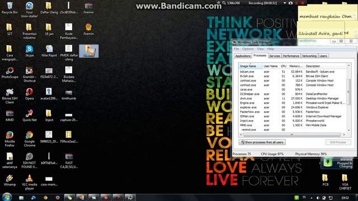The image size is (358, 201).
Task: Select the PCB folder on desktop
Action: [325, 180]
